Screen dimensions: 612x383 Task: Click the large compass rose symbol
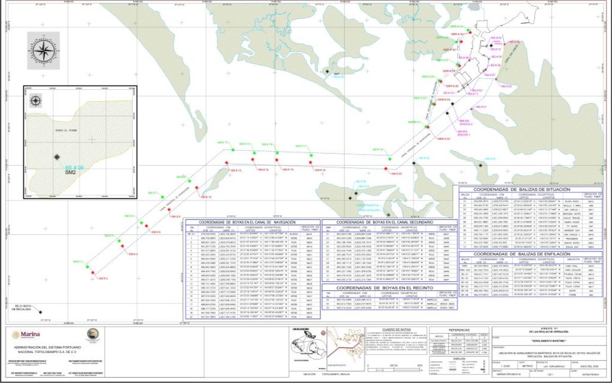[x=43, y=51]
